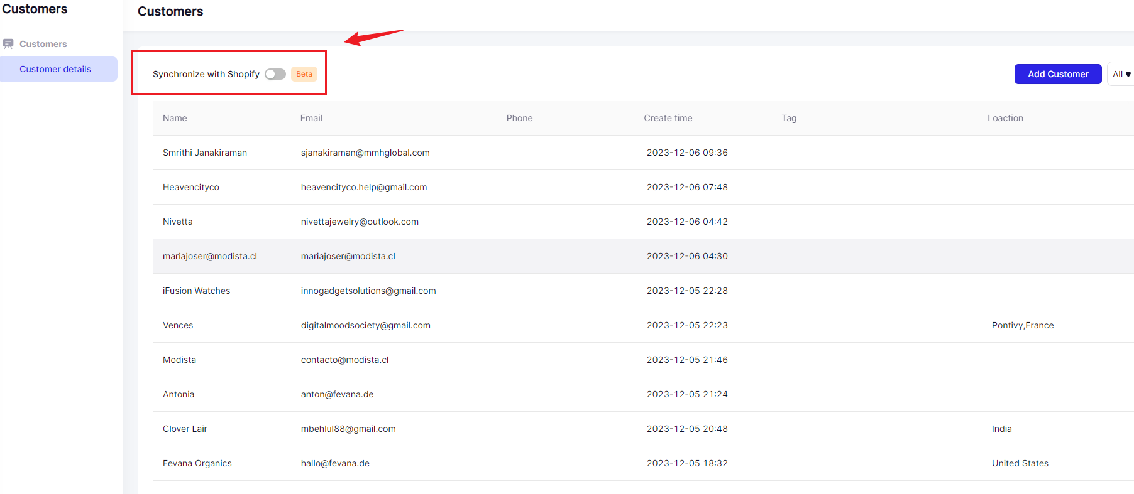Click the Customers chat icon in sidebar

(x=8, y=44)
